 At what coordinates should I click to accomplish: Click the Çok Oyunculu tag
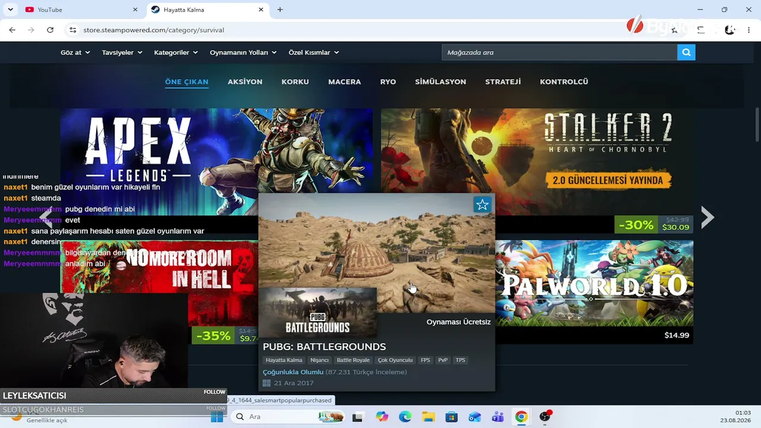[x=395, y=360]
